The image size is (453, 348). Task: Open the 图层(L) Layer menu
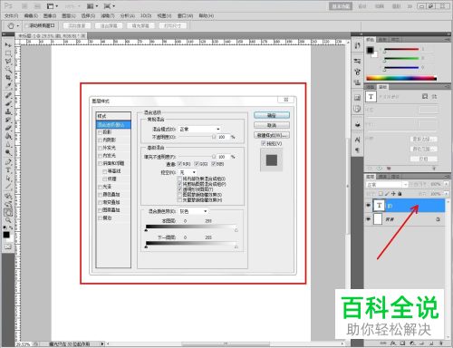[69, 15]
